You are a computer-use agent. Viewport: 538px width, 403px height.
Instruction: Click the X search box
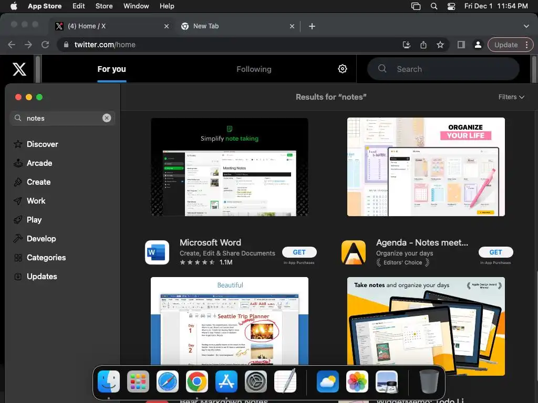click(443, 69)
